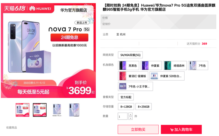Show the fourth product thumbnail image

[74, 110]
